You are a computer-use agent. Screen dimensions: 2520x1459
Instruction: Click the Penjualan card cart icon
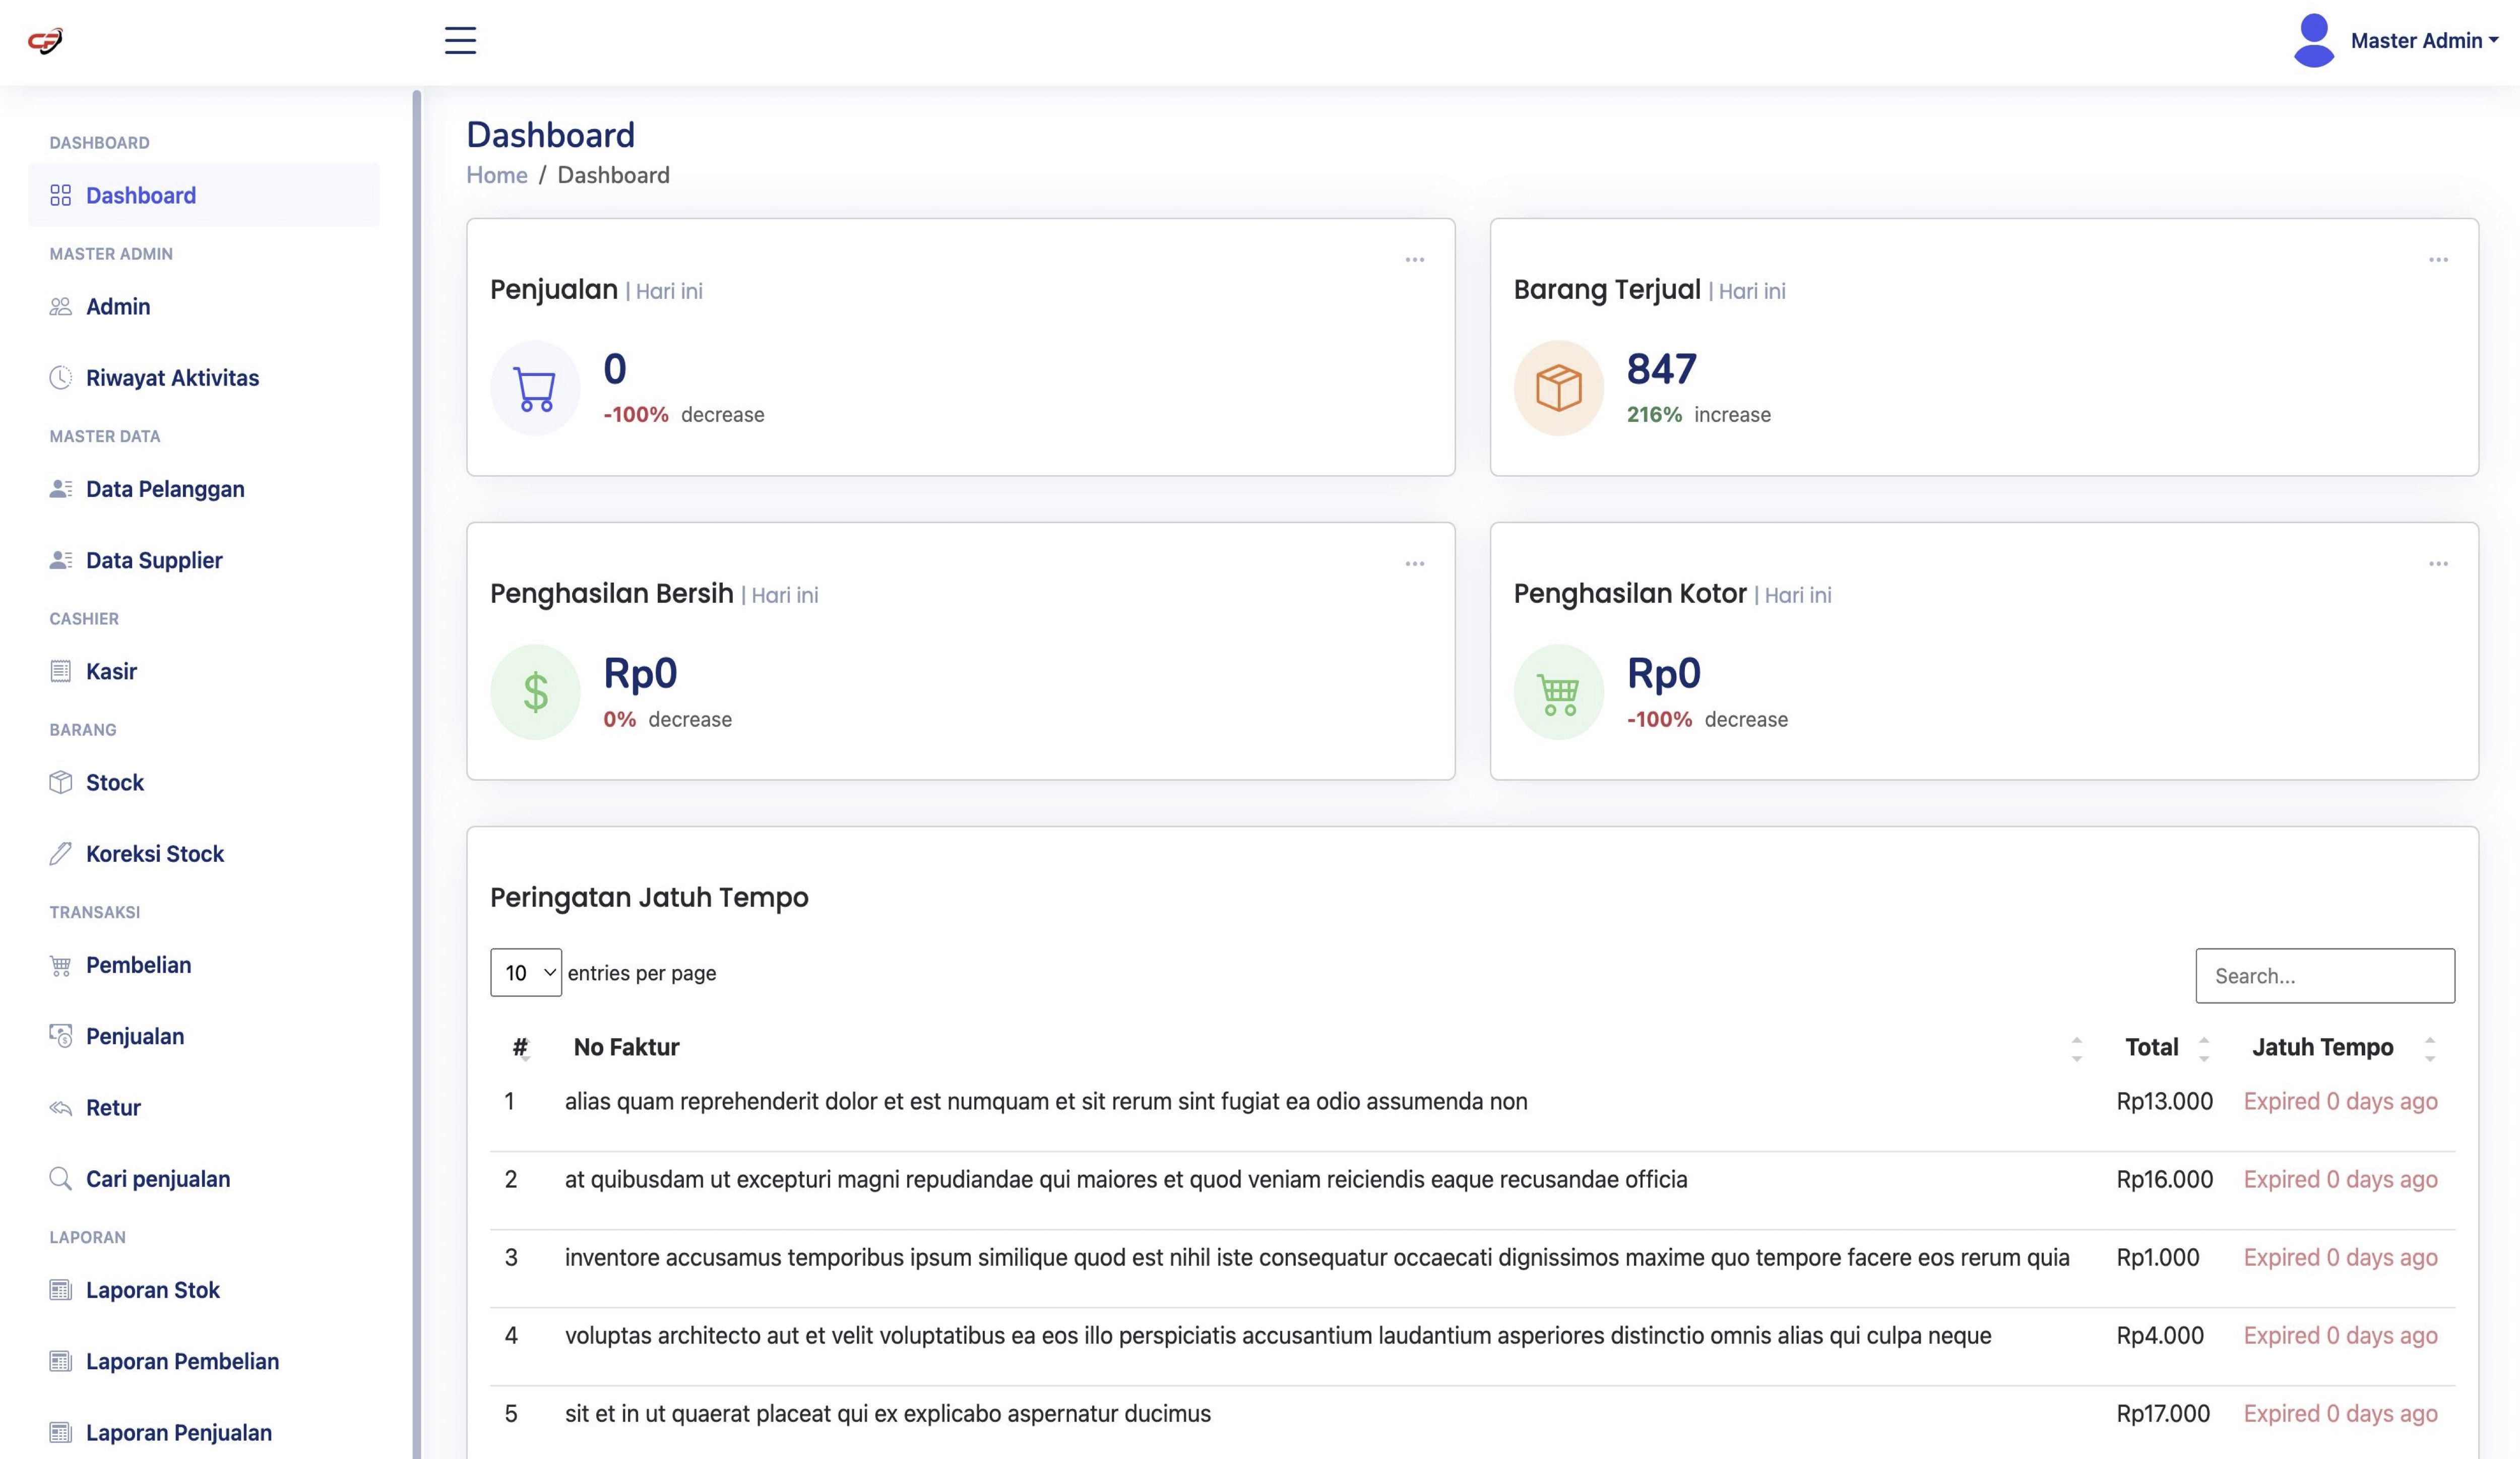coord(535,388)
